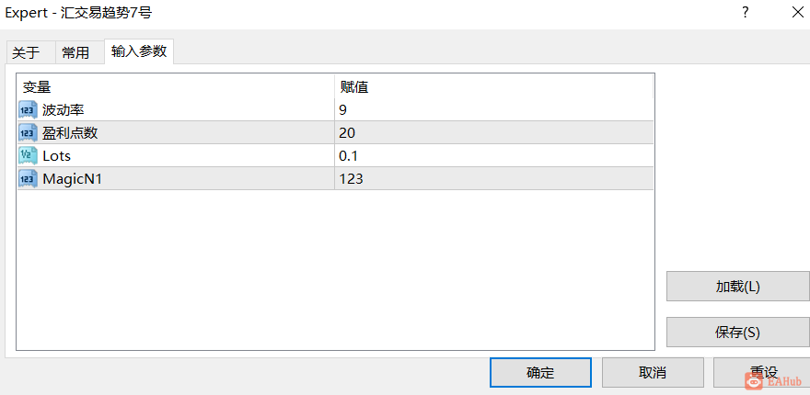Click the help question mark button
The image size is (810, 395).
pos(745,13)
